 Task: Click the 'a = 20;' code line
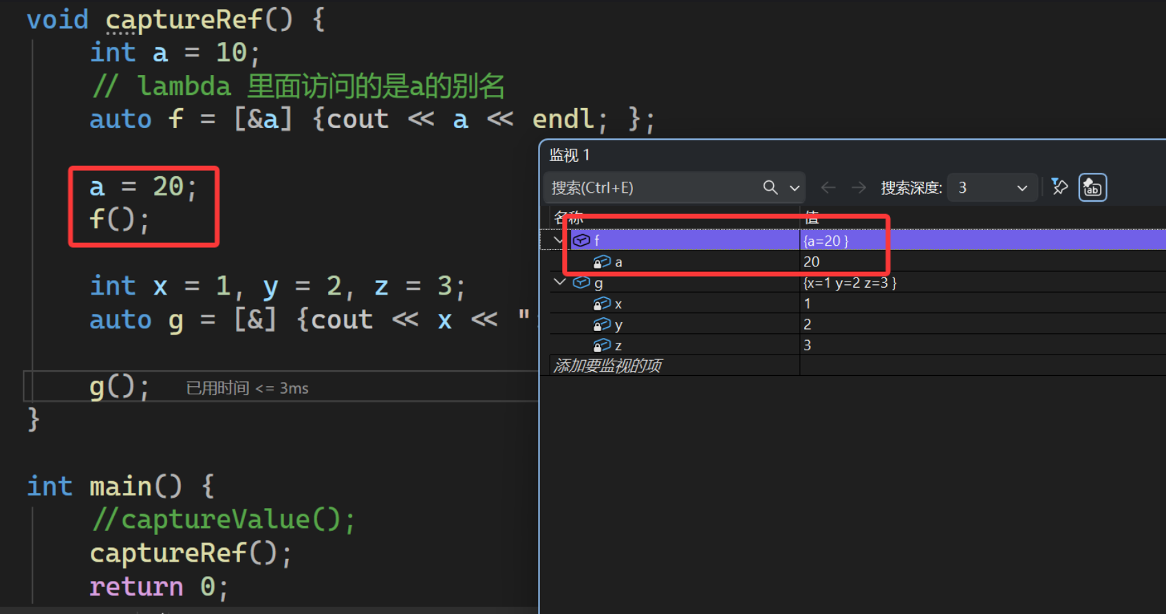(x=143, y=187)
